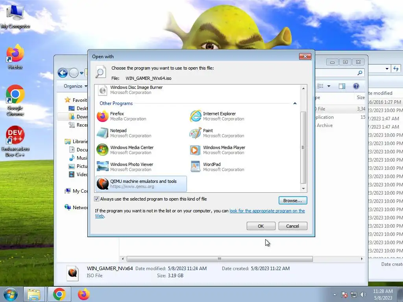403x302 pixels.
Task: Select Firefox in Other Programs list
Action: (141, 116)
